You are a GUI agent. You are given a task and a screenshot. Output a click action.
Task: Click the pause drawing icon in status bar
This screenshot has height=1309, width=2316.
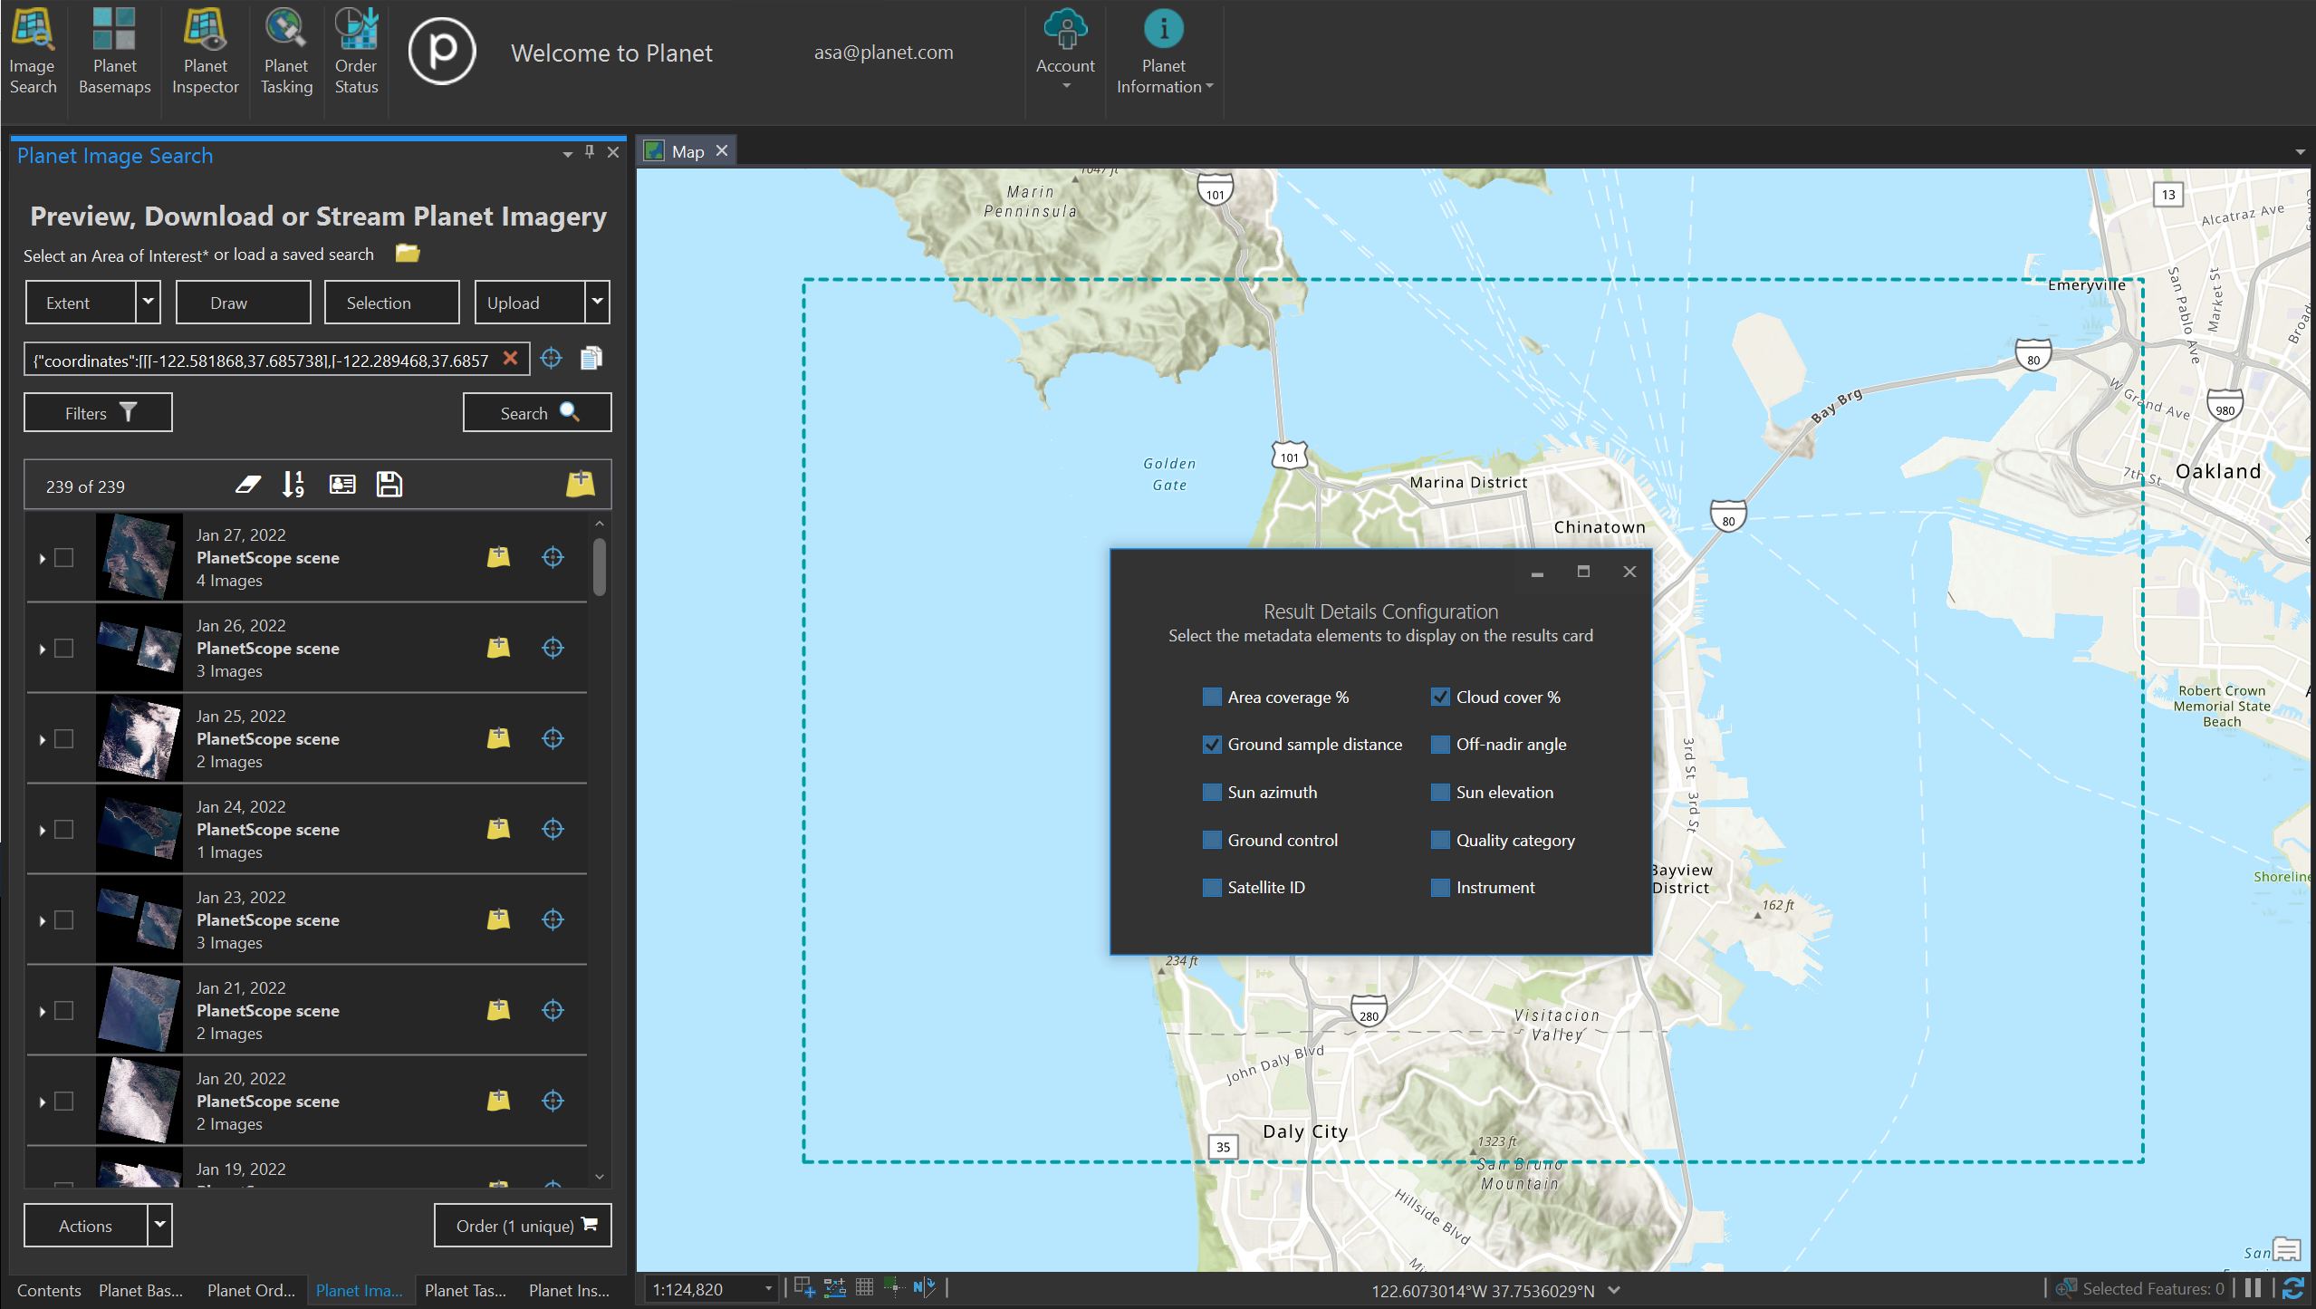point(2254,1288)
